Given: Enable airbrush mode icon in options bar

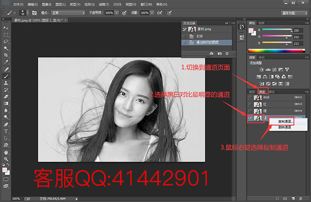Looking at the screenshot, I should point(160,13).
